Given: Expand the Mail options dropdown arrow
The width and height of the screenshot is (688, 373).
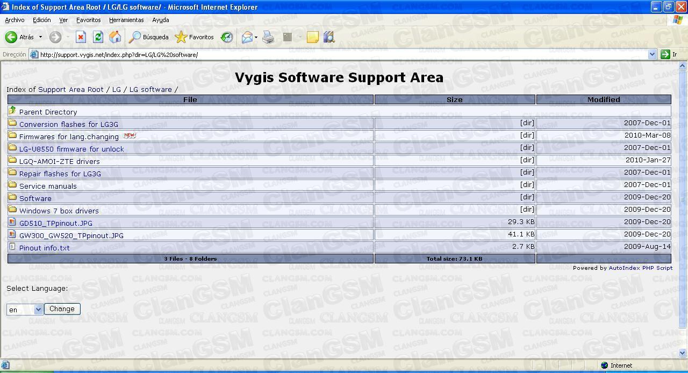Looking at the screenshot, I should (x=256, y=37).
